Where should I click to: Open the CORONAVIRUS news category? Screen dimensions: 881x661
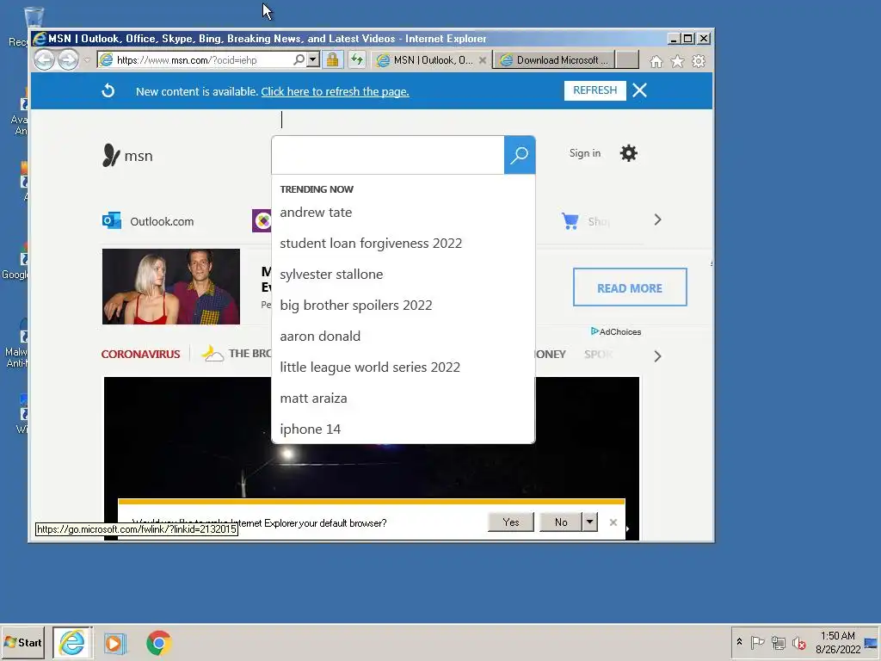(140, 354)
